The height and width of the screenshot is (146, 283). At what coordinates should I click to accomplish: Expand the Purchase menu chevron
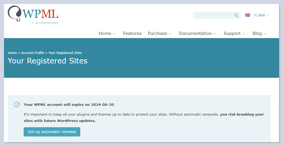pos(170,34)
